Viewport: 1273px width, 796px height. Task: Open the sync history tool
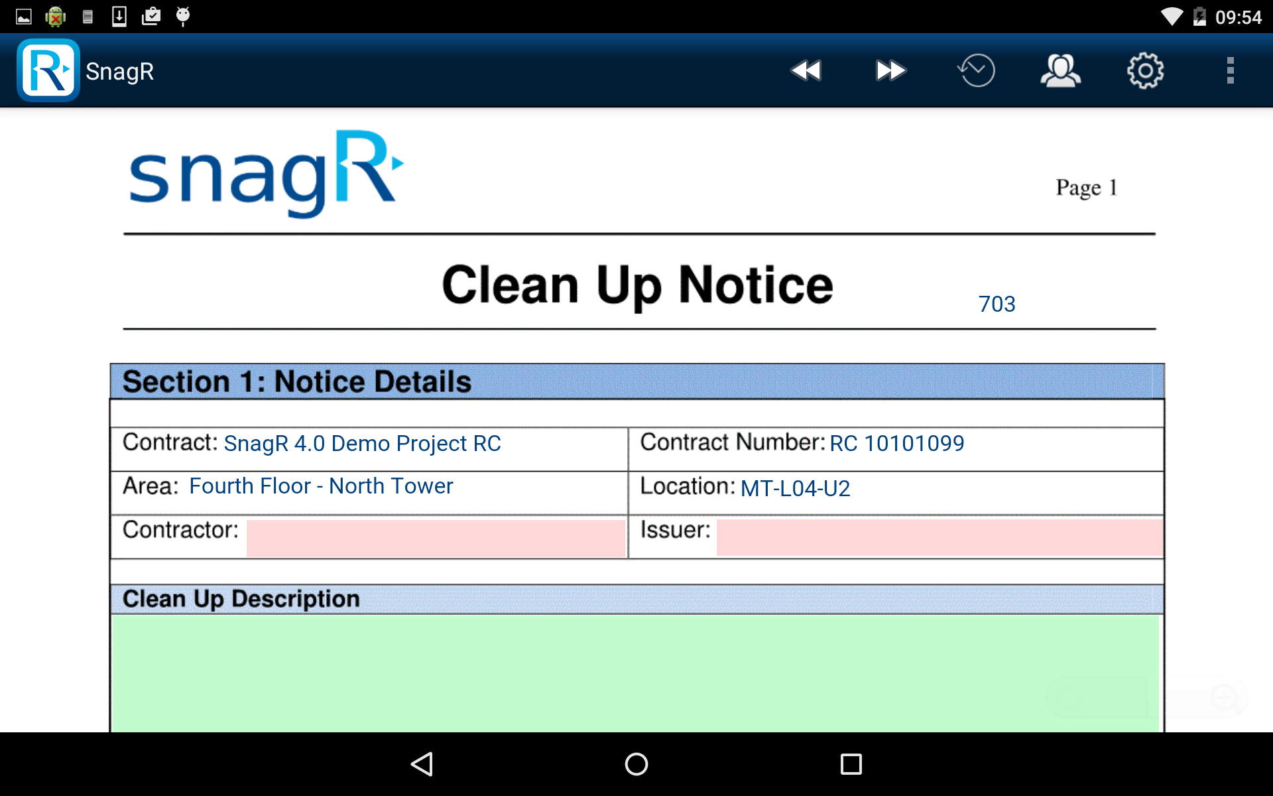pyautogui.click(x=976, y=70)
